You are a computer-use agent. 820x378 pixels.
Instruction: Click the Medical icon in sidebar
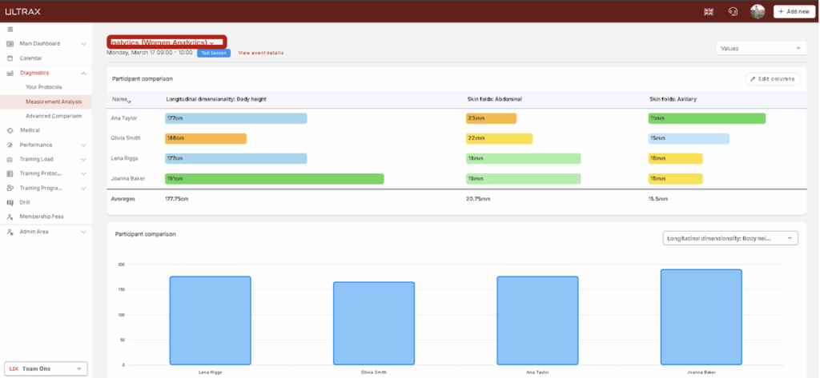coord(10,130)
